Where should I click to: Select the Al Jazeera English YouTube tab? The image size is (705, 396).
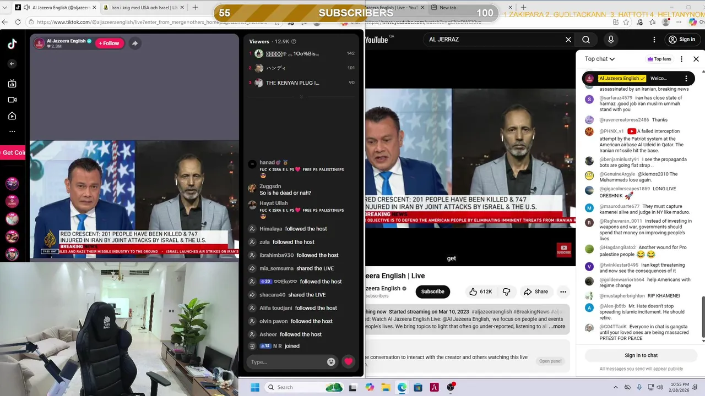pos(393,8)
